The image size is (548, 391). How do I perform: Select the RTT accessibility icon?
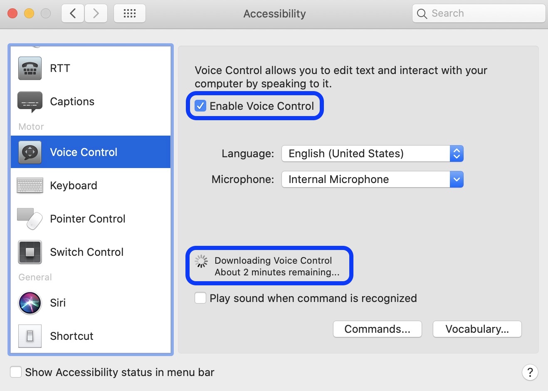[x=30, y=68]
